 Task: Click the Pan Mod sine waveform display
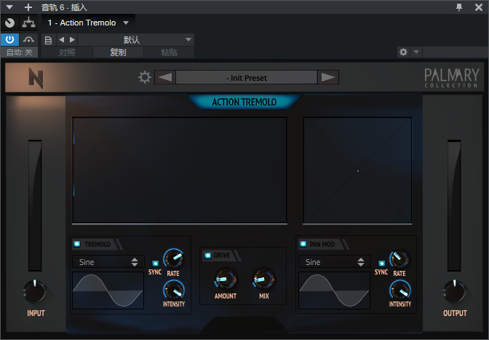pos(334,290)
